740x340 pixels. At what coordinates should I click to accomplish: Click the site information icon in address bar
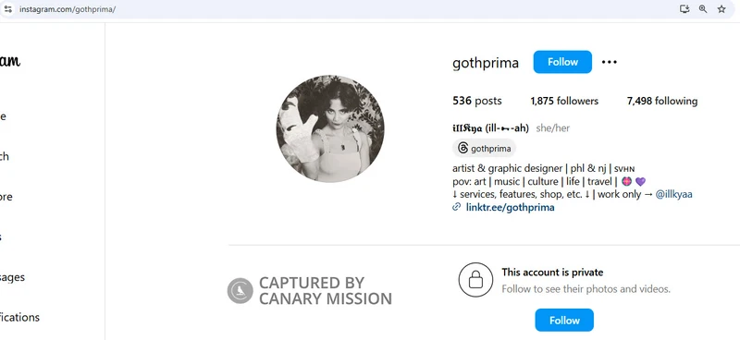point(7,9)
